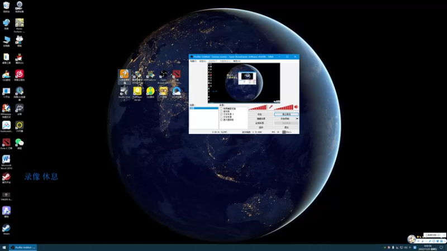Screen dimensions: 447x251
Task: Toggle the 视频捕捉设备 source checkbox
Action: (x=221, y=108)
